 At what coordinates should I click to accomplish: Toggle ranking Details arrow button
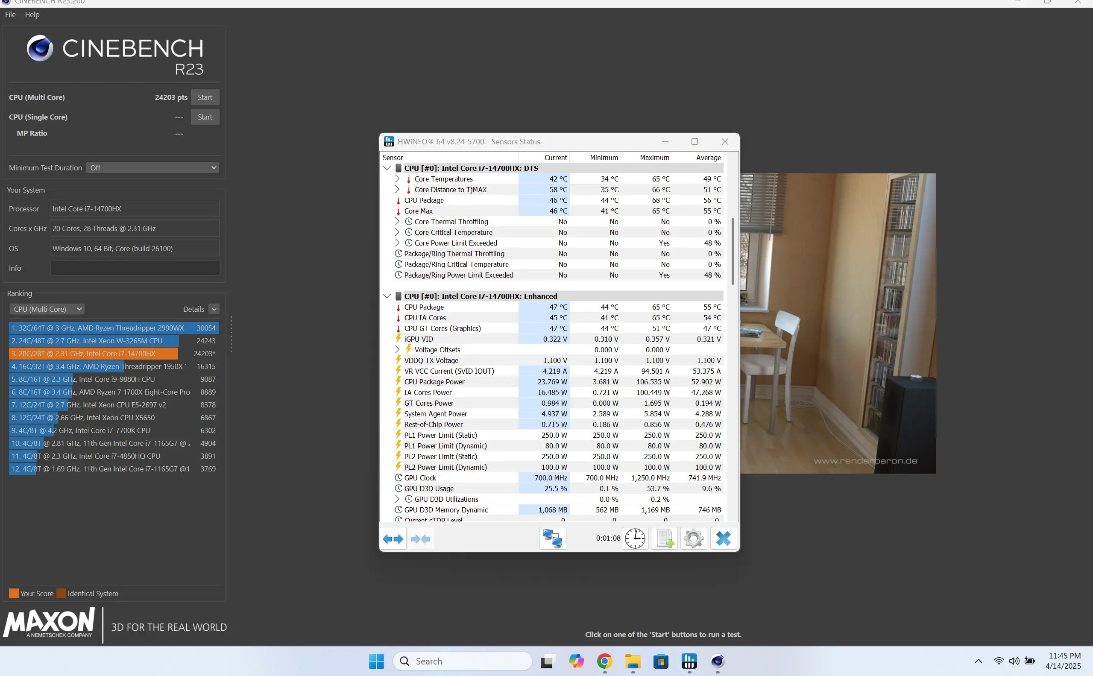point(214,309)
